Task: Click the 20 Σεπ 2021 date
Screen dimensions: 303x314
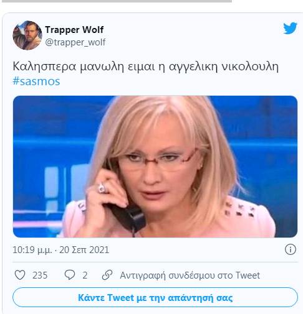Action: pos(84,250)
